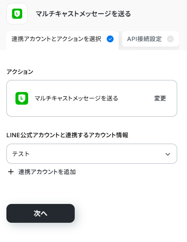Click empty space in the action card between name and 変更
The image size is (187, 242).
(136, 98)
